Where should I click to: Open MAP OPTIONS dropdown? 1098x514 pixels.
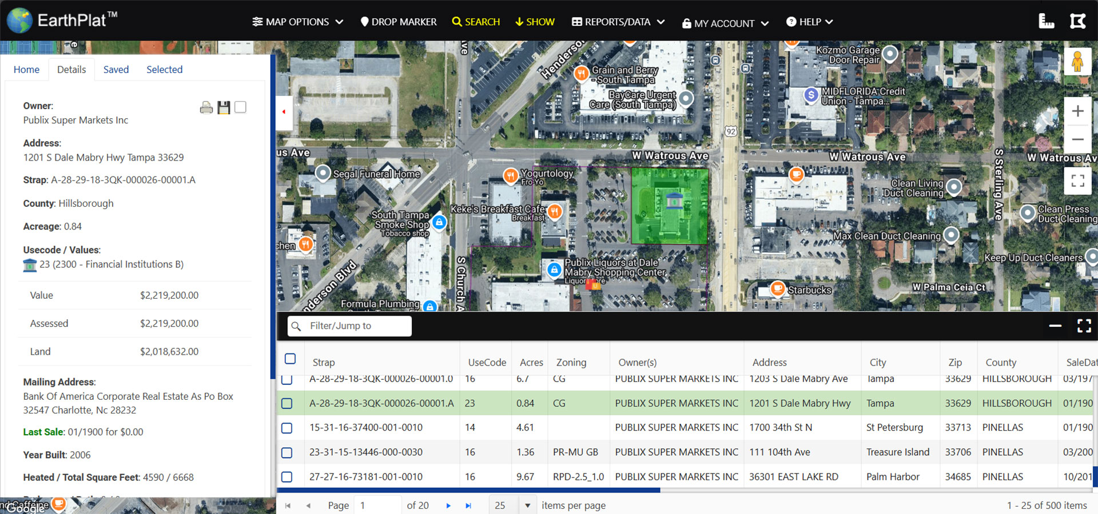tap(298, 22)
